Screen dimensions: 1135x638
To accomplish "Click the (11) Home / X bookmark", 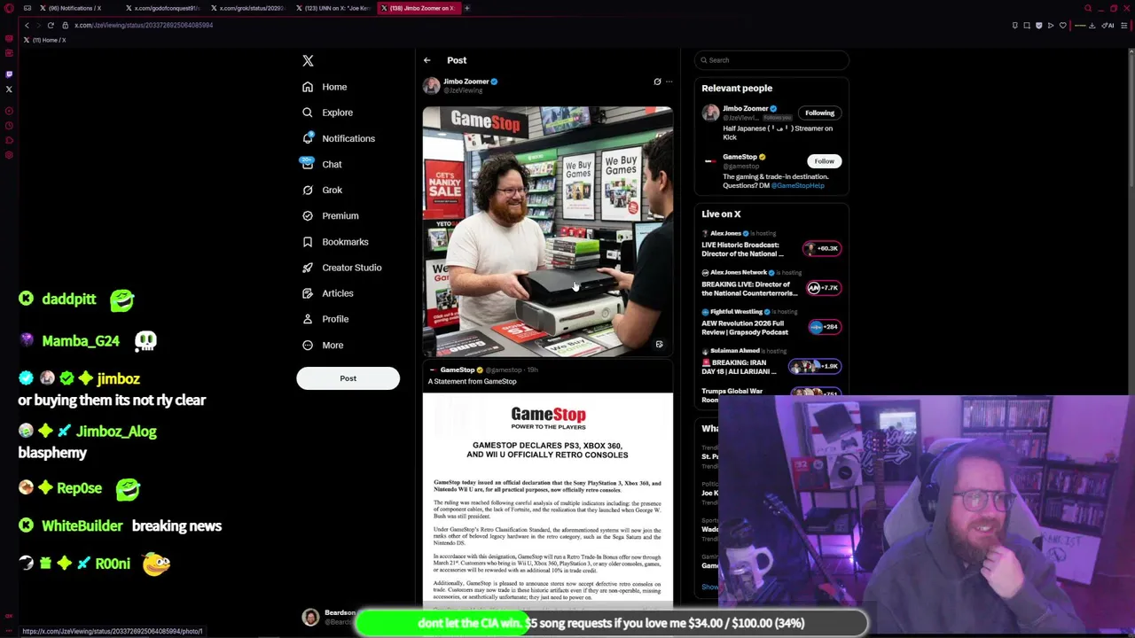I will pyautogui.click(x=45, y=40).
